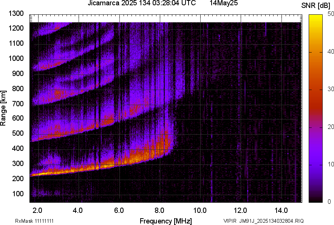Click the frequency tick label 14.0
334x225 pixels.
pyautogui.click(x=281, y=211)
